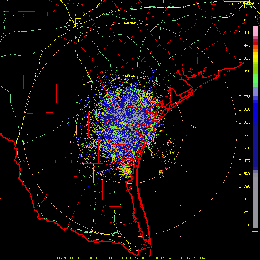The image size is (260, 260).
Task: Click the 0.573 scale value
Action: coord(245,135)
